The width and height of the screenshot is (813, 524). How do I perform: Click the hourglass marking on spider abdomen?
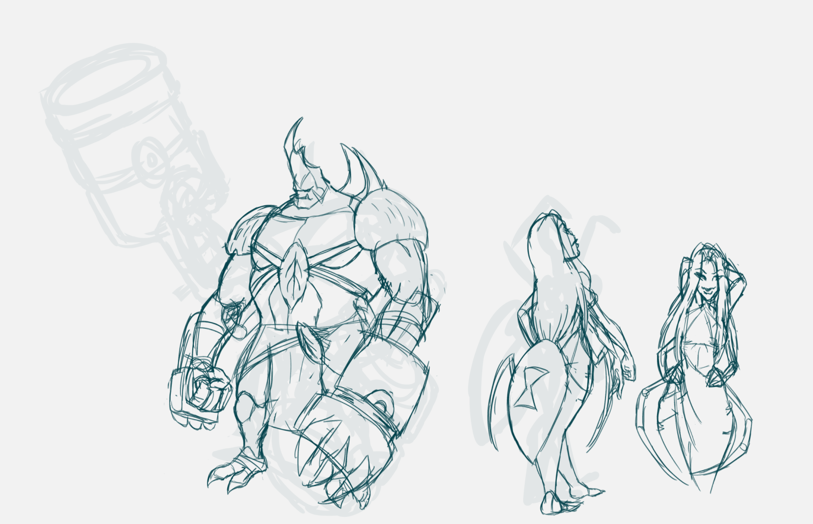529,389
